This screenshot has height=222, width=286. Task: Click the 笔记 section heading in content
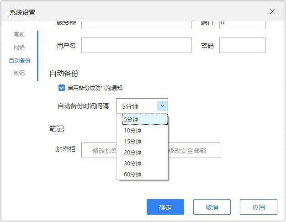coord(57,129)
